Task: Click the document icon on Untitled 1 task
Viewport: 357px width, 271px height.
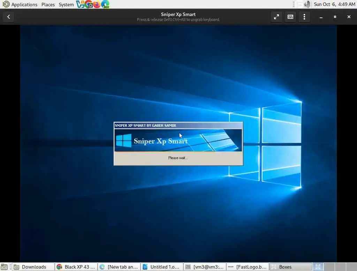Action: [x=145, y=267]
